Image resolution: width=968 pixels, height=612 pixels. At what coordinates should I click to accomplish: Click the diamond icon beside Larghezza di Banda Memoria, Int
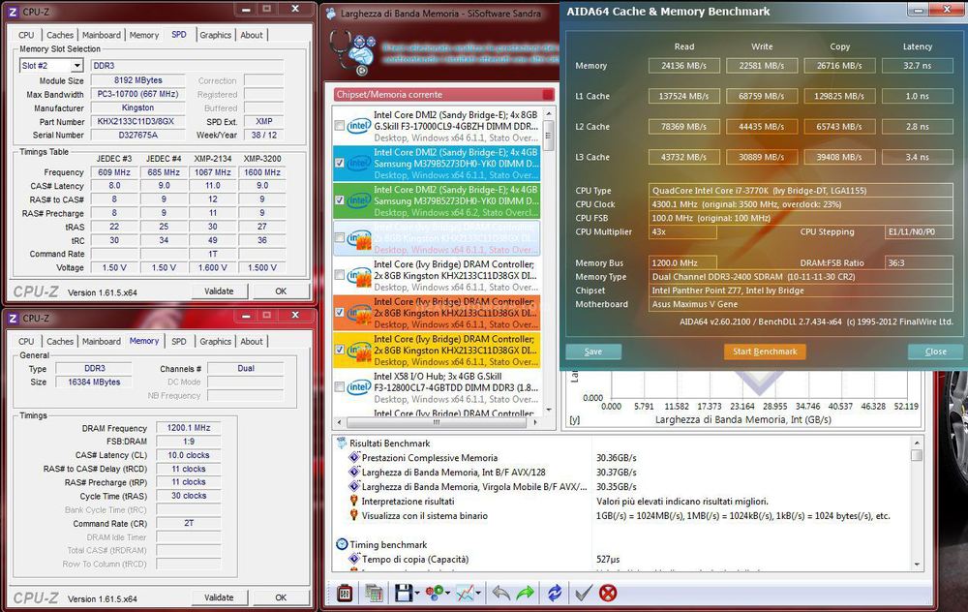[x=354, y=472]
